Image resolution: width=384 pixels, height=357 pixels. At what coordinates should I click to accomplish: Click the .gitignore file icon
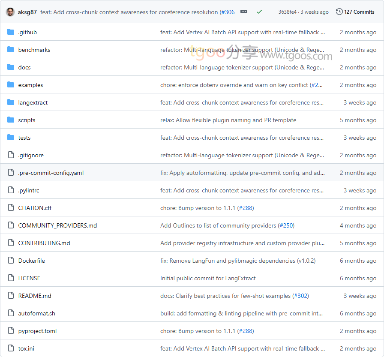coord(11,155)
